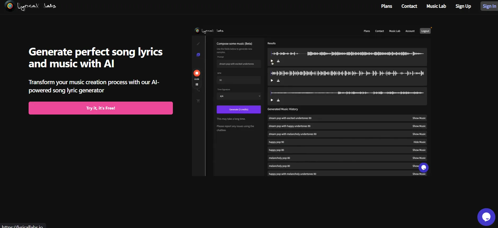The image size is (498, 228).
Task: Open the large chat bubble at page bottom-right
Action: [x=486, y=217]
